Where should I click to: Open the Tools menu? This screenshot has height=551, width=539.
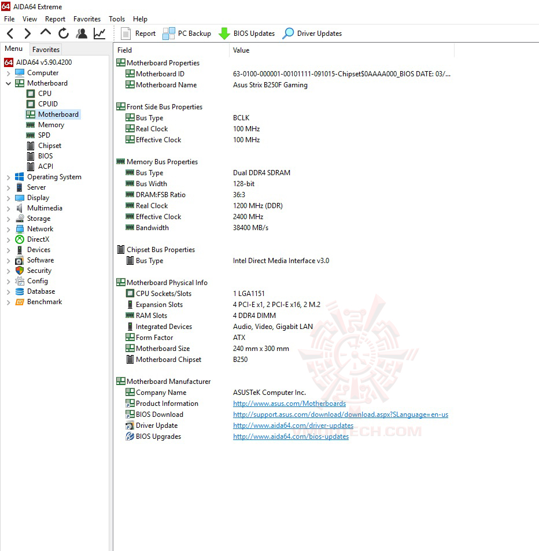point(117,19)
